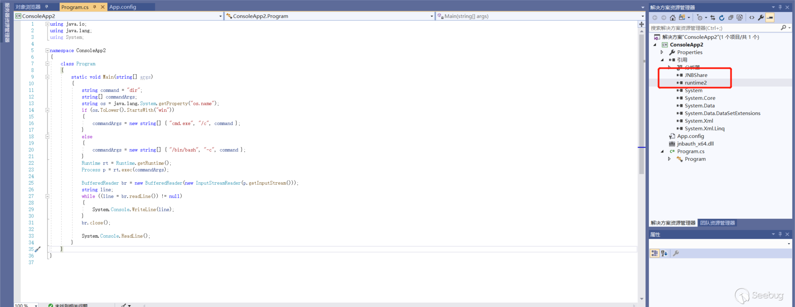The image size is (795, 307).
Task: Select the runtime2 reference
Action: tap(696, 83)
